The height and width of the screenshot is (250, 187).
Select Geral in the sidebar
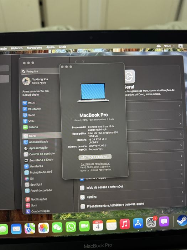click(42, 136)
